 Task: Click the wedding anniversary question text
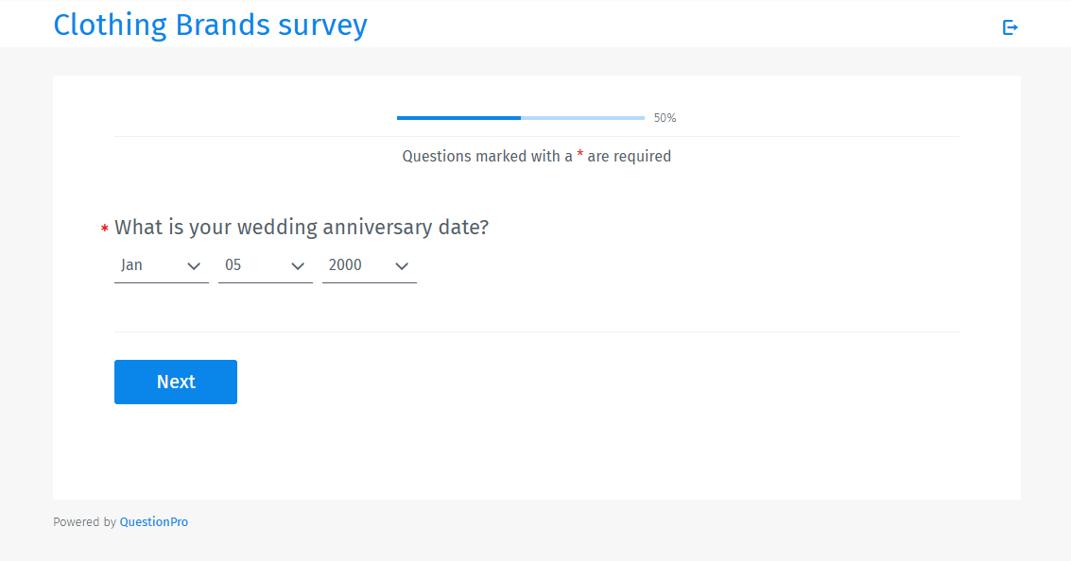[301, 227]
